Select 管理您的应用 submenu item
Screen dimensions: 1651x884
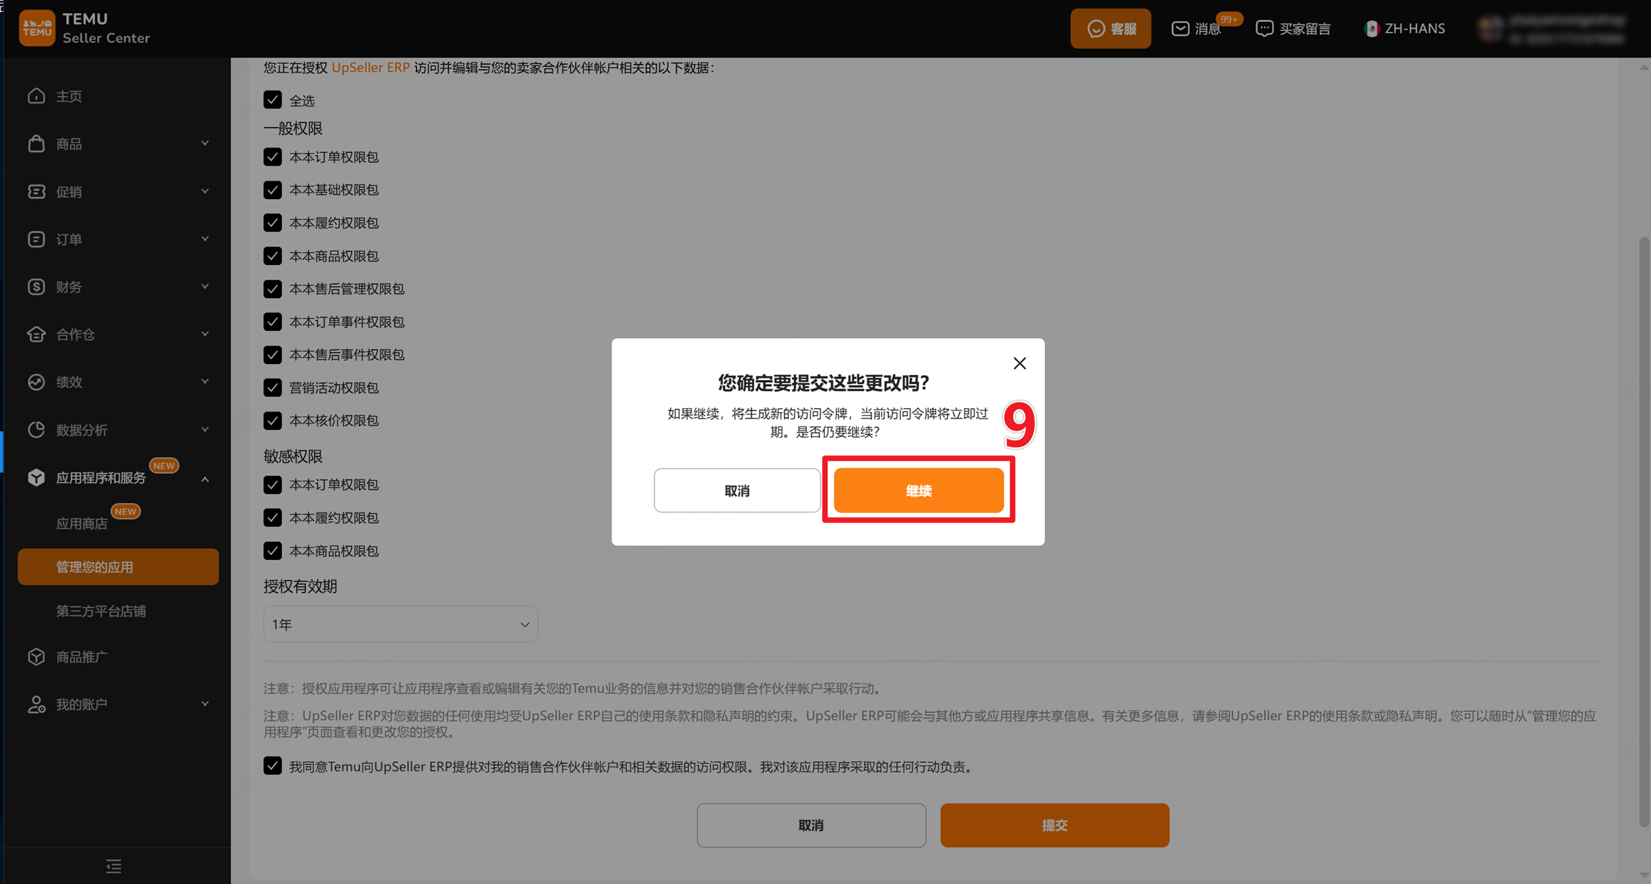(x=118, y=567)
